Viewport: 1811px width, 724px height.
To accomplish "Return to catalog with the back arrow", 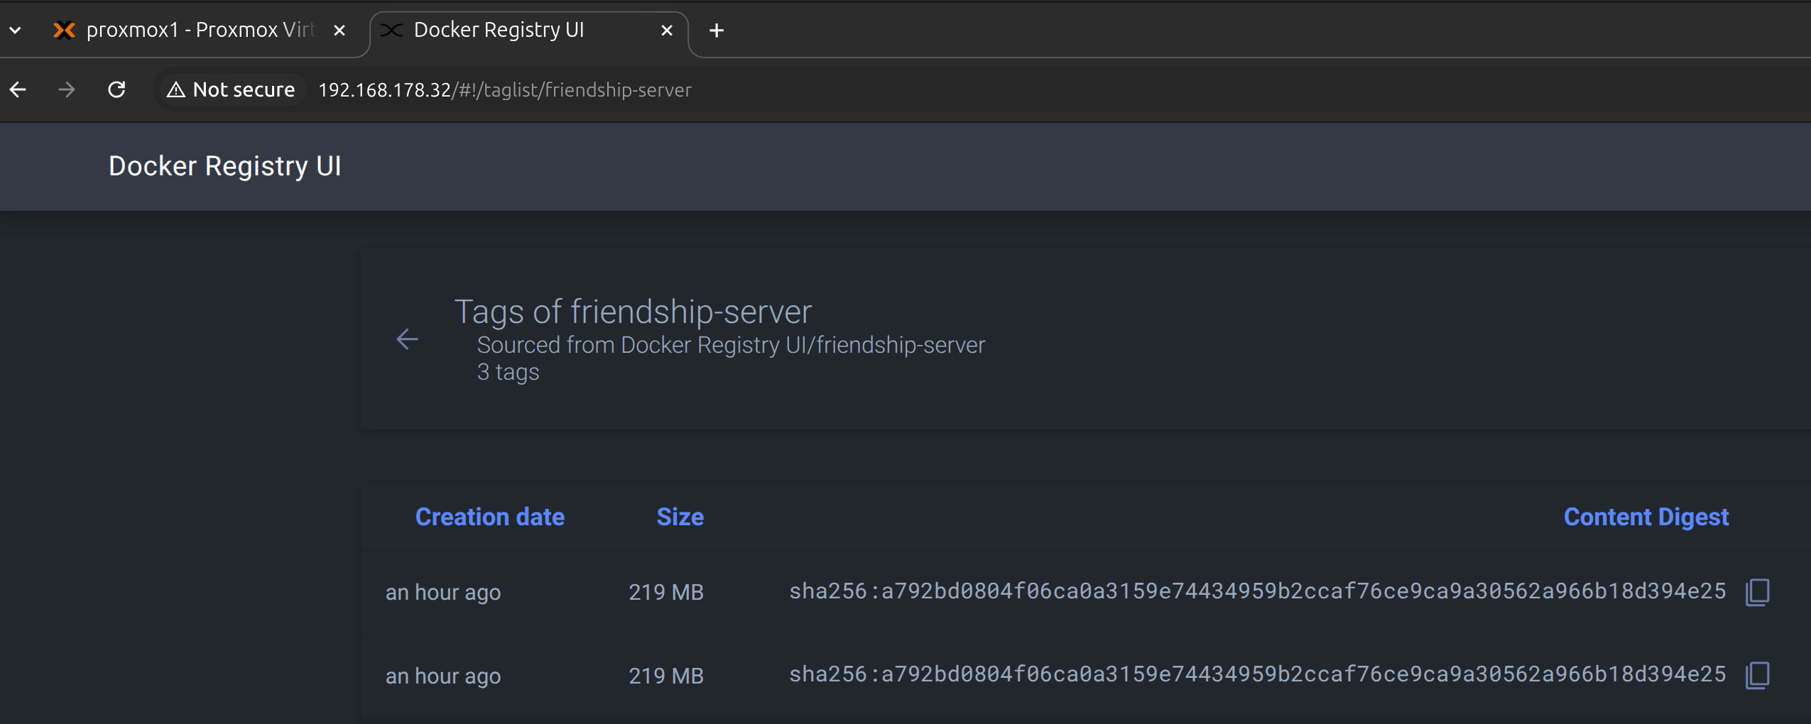I will tap(407, 339).
